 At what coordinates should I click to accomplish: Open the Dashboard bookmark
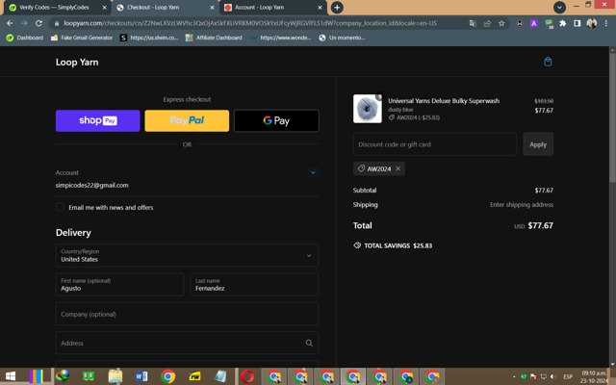(x=25, y=38)
